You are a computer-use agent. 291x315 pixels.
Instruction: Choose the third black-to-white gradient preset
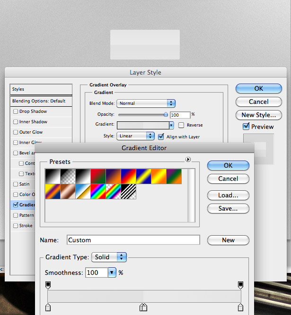[x=83, y=176]
